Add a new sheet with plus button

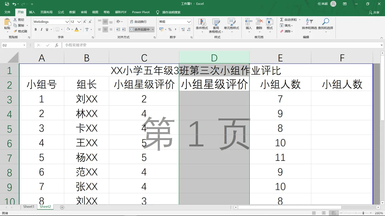[x=62, y=207]
